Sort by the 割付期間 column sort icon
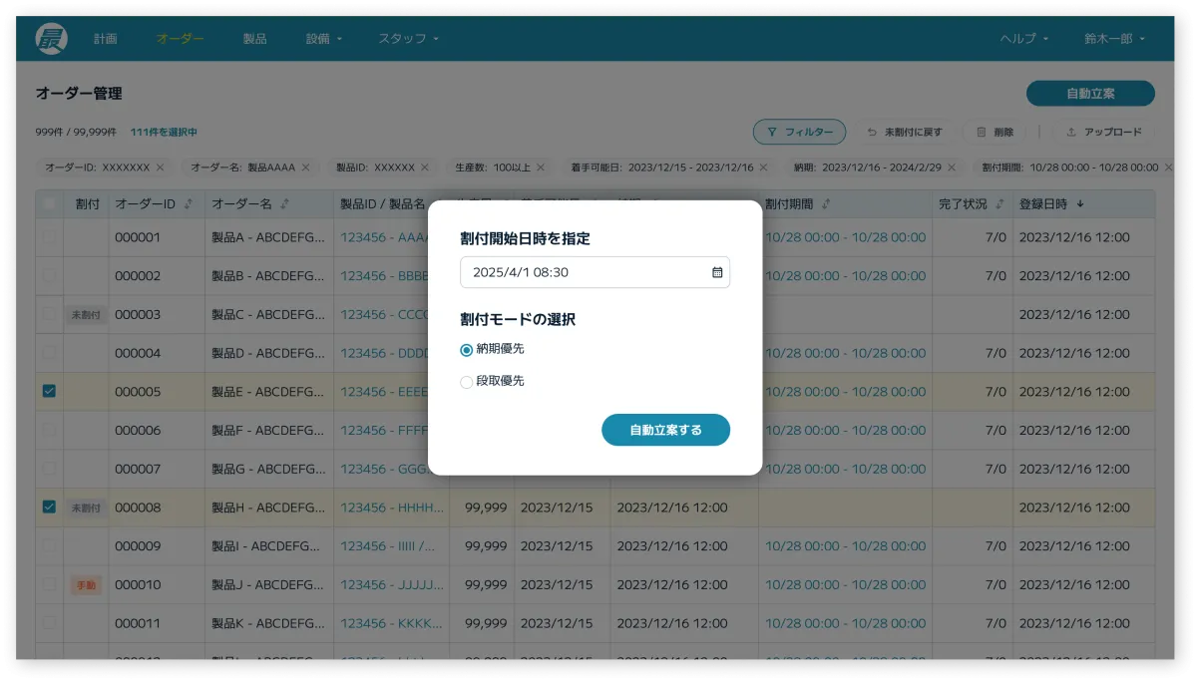The width and height of the screenshot is (1197, 682). pyautogui.click(x=826, y=204)
